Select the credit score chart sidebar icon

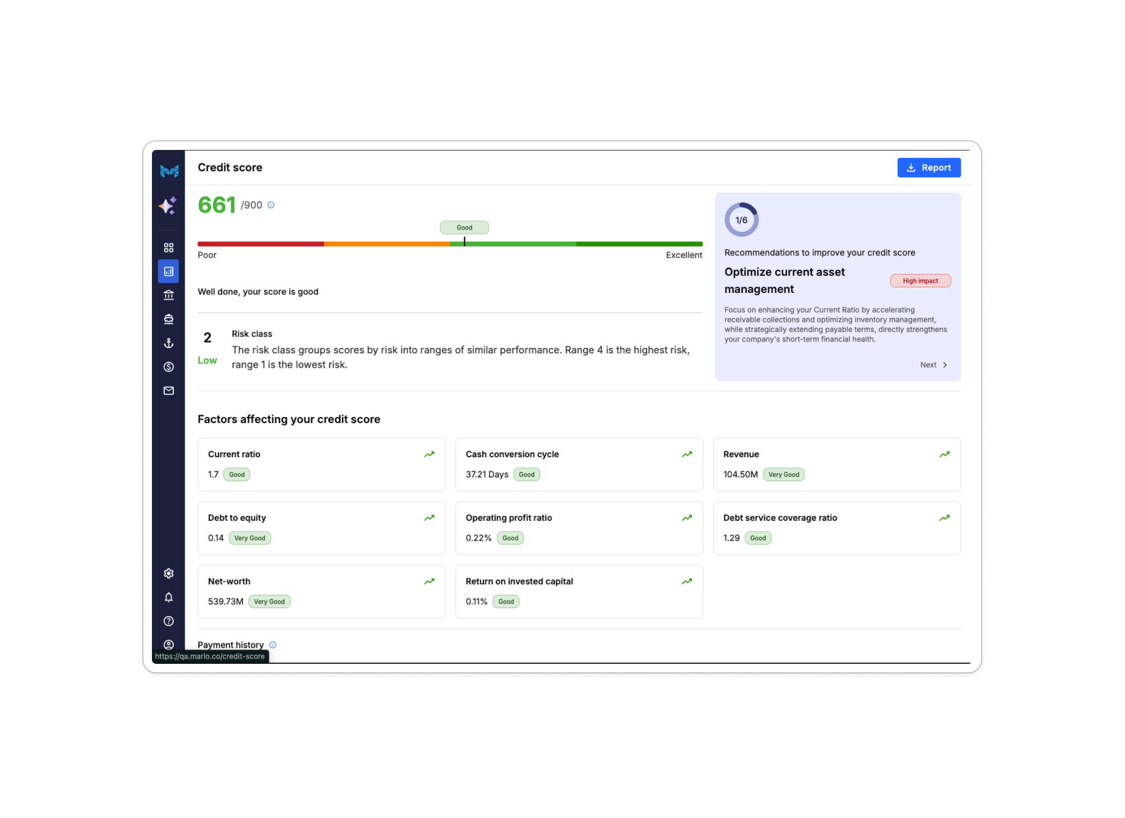pos(169,271)
